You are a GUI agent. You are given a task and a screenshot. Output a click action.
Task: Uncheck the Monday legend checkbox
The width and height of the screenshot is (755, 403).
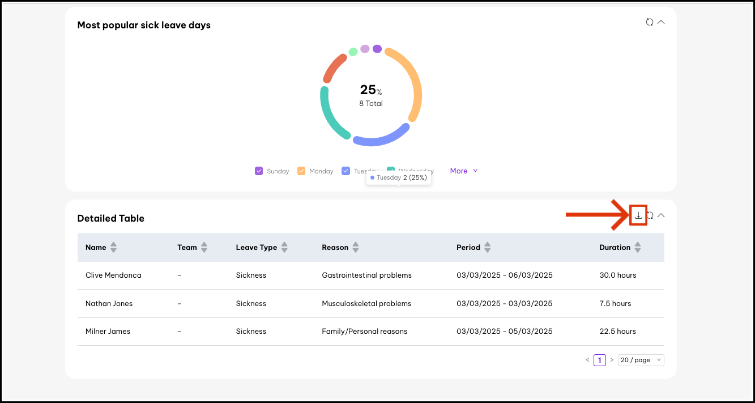(x=301, y=171)
